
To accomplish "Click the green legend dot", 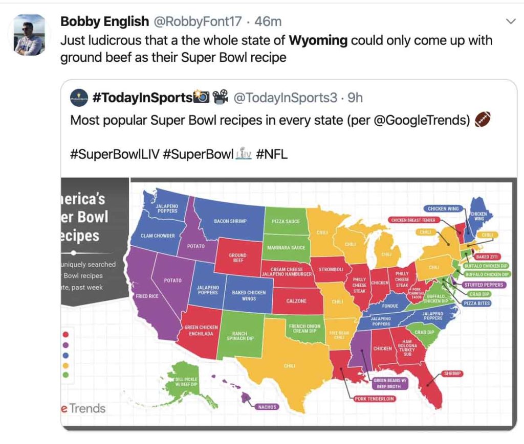I will pyautogui.click(x=66, y=375).
